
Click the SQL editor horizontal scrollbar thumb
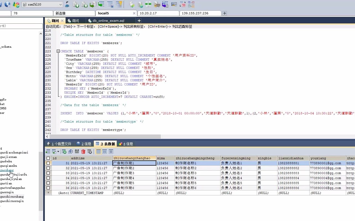click(x=105, y=136)
